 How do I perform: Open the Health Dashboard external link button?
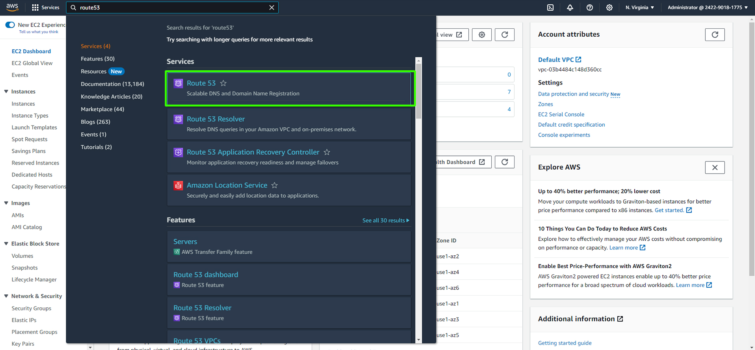[x=463, y=162]
